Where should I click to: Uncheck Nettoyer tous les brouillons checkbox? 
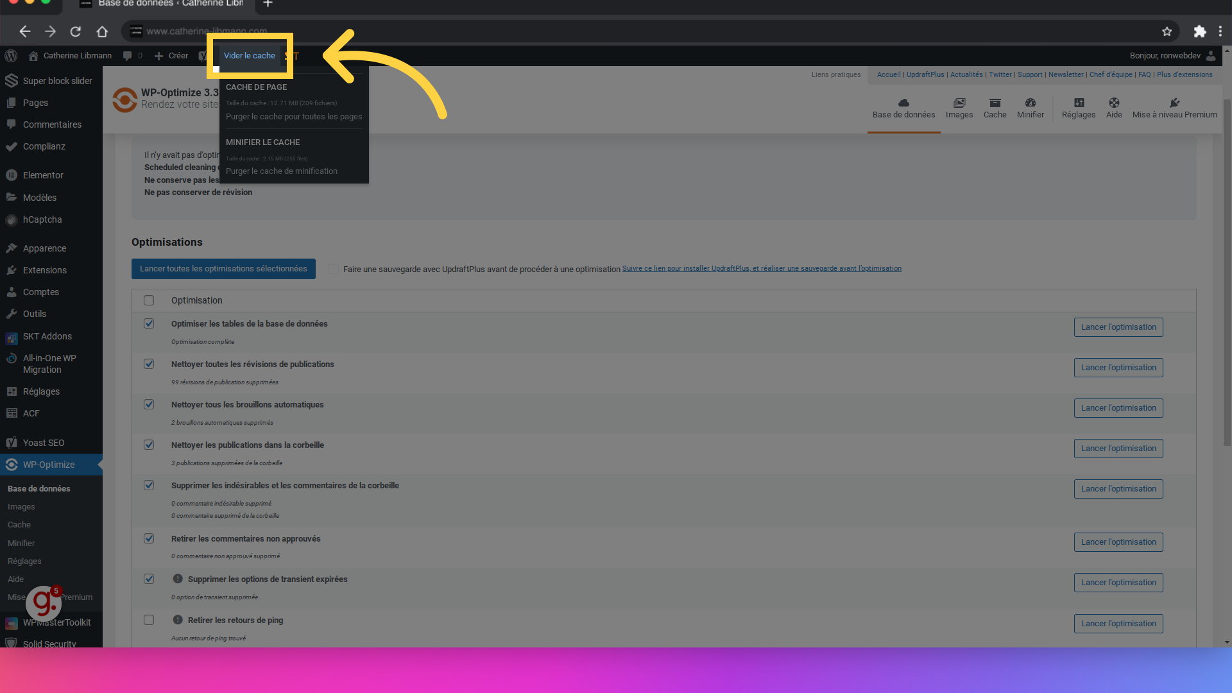(x=149, y=404)
